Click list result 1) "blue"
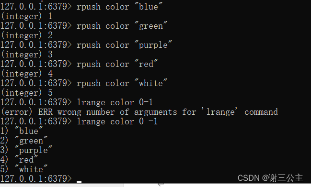The image size is (311, 187). [x=22, y=131]
